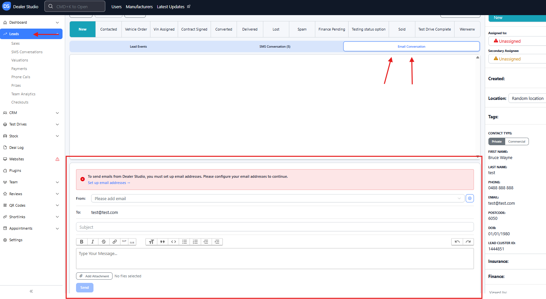Open Deal Log from the sidebar icon
This screenshot has width=546, height=299.
coord(5,148)
